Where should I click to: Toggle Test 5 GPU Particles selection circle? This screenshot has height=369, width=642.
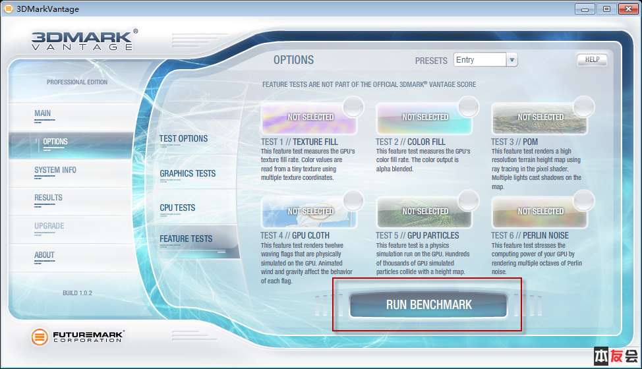[469, 200]
